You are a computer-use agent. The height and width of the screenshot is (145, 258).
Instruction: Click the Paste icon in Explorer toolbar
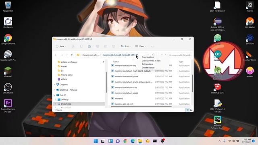pyautogui.click(x=89, y=46)
